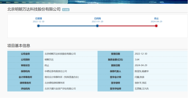The height and width of the screenshot is (98, 188).
Task: Click the page heading 北京明朝万达科技股份有限公司
Action: coord(34,9)
